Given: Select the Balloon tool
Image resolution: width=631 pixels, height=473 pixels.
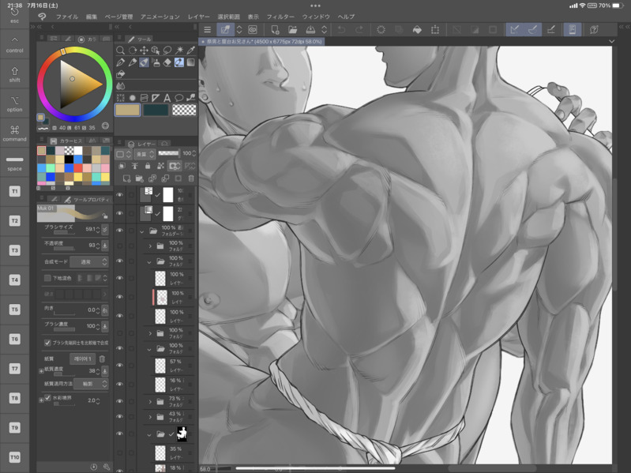Looking at the screenshot, I should click(x=179, y=98).
